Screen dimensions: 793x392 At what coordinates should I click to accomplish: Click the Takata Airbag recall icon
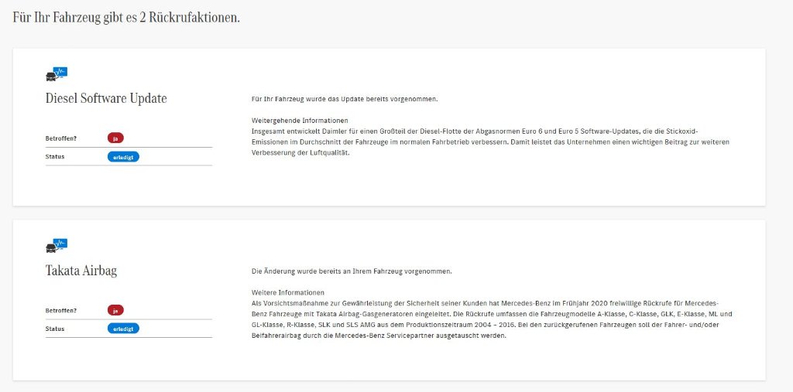click(x=57, y=246)
